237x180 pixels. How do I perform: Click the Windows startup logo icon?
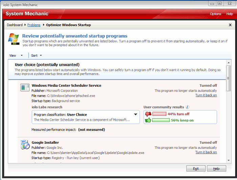click(x=14, y=39)
